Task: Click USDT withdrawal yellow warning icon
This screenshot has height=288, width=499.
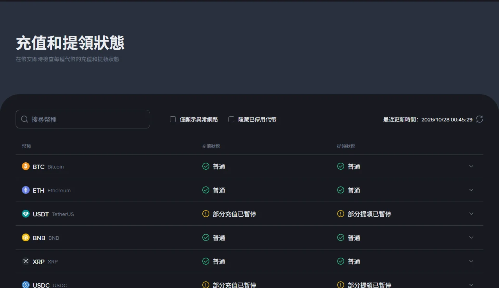Action: tap(341, 214)
